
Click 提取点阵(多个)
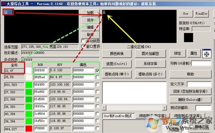(x=150, y=74)
